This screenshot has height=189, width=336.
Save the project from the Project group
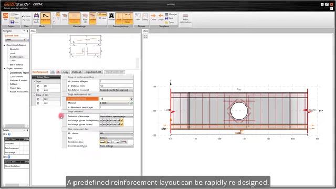click(15, 22)
